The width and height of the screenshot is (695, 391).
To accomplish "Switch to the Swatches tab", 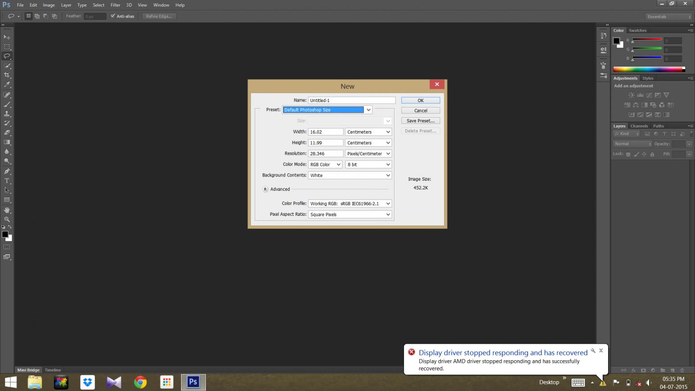I will 637,30.
